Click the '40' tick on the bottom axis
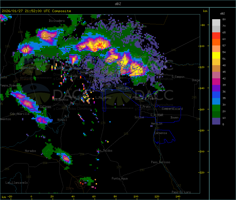This screenshot has width=236, height=200. [73, 196]
